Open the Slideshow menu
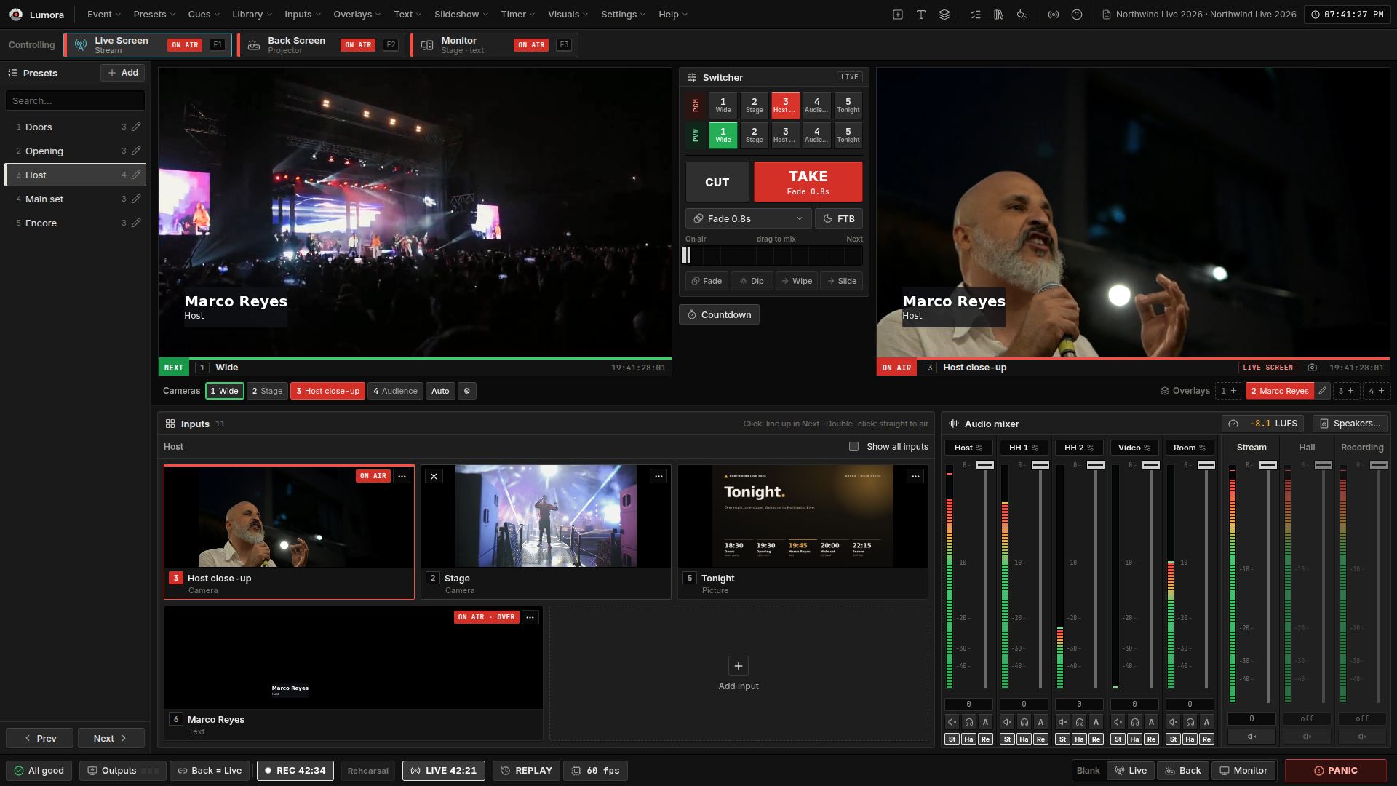The width and height of the screenshot is (1397, 786). point(461,15)
